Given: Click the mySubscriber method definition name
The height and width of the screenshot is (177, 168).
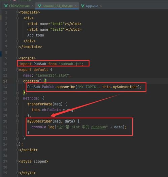Looking at the screenshot, I should tap(40, 121).
